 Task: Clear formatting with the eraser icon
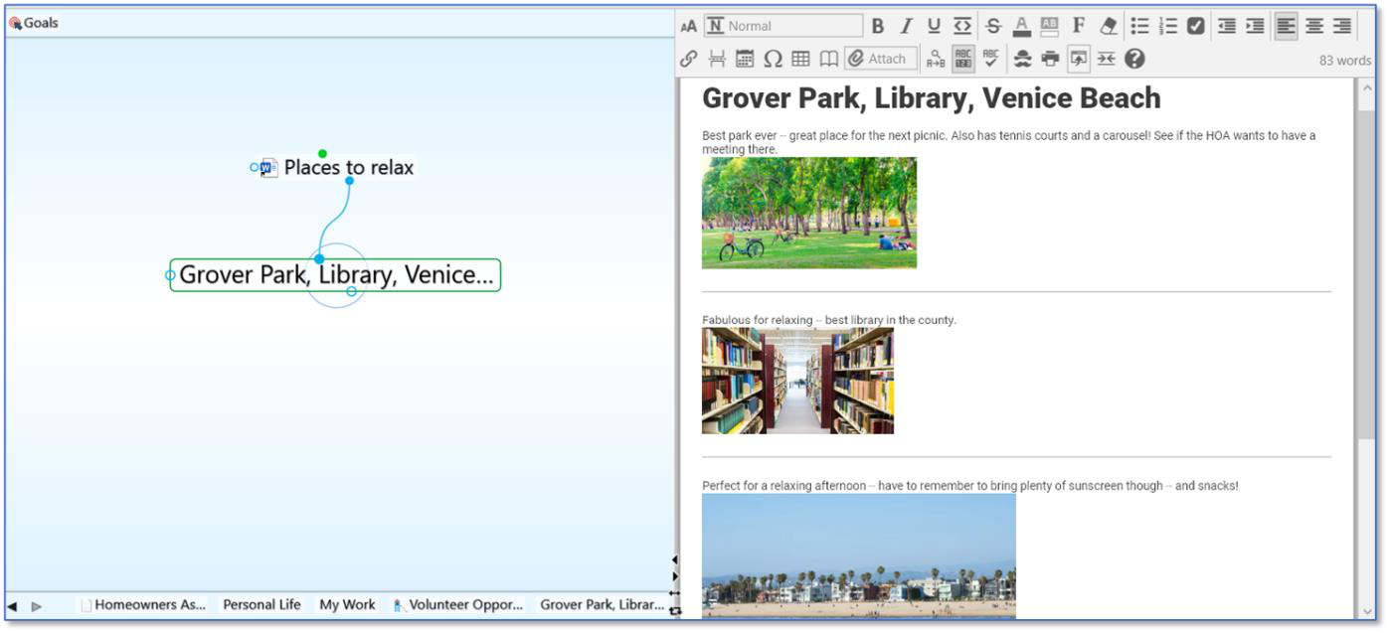tap(1108, 27)
